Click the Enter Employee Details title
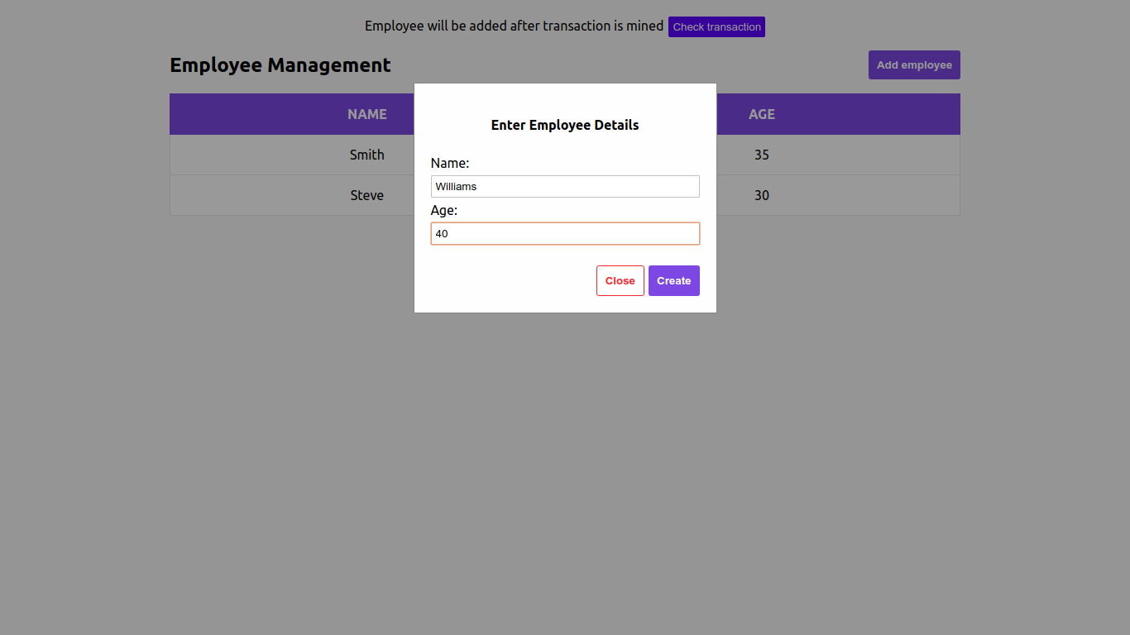 pos(565,125)
